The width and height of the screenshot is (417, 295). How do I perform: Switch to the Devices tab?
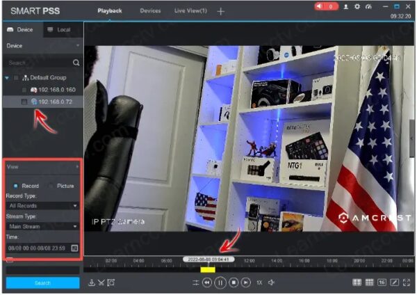[x=150, y=11]
